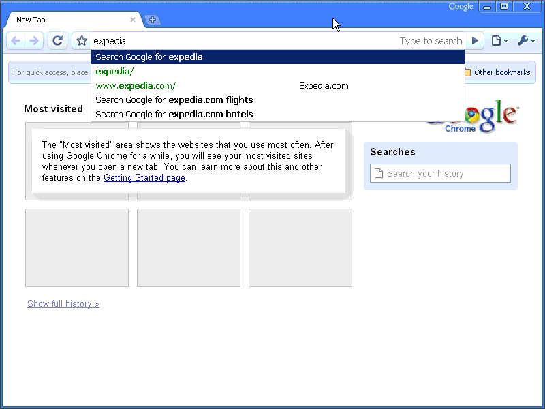Choose the Search Google for expedia suggestion
The width and height of the screenshot is (545, 409).
(278, 57)
